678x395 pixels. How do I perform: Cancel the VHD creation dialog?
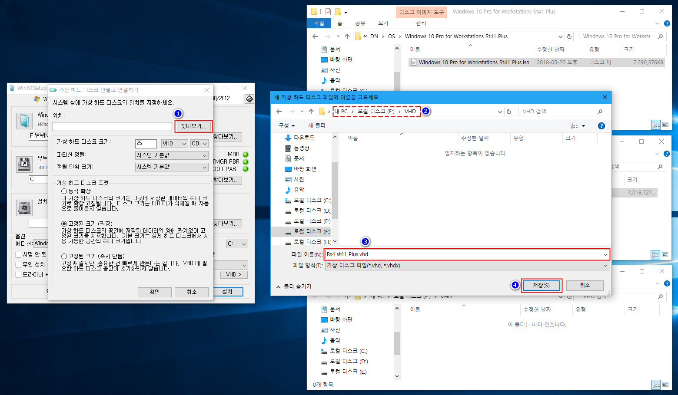(x=192, y=292)
